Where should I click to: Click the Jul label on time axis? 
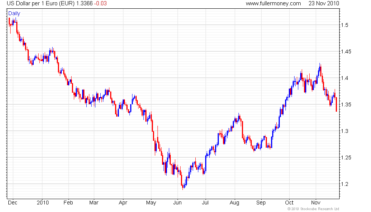(x=205, y=203)
